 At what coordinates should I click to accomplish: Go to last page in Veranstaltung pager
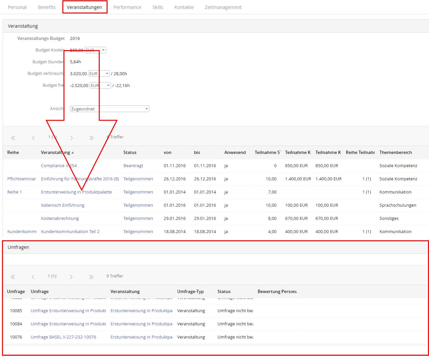(x=91, y=138)
